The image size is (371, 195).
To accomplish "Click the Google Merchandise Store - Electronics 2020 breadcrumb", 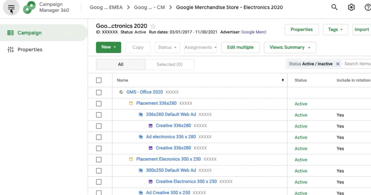I will (229, 7).
